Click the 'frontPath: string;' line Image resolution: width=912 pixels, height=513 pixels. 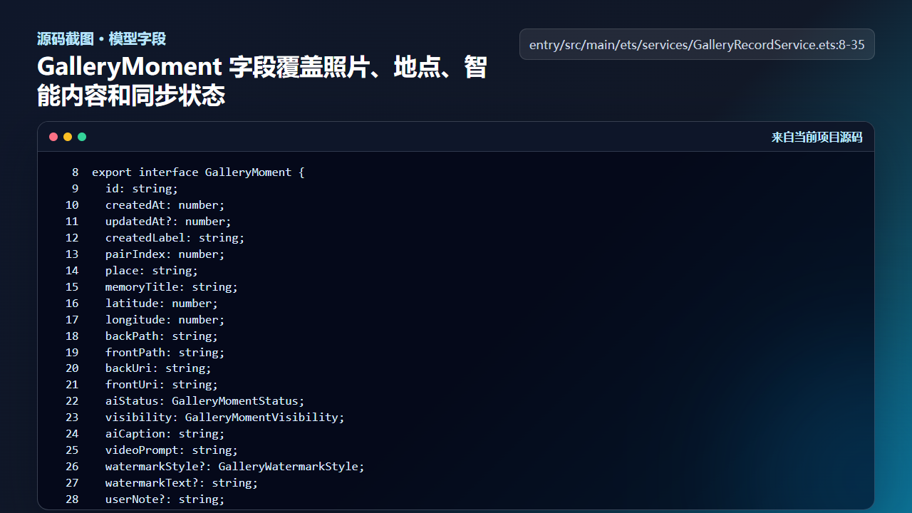[x=165, y=353]
